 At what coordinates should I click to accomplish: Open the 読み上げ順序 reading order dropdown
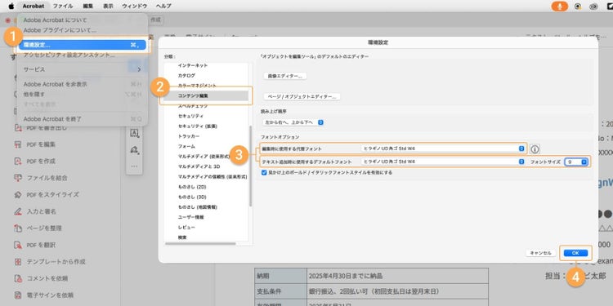point(293,122)
